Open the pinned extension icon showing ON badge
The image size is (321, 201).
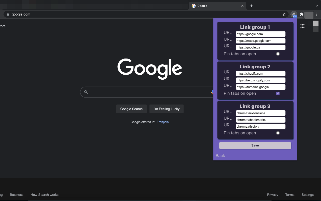(x=294, y=14)
